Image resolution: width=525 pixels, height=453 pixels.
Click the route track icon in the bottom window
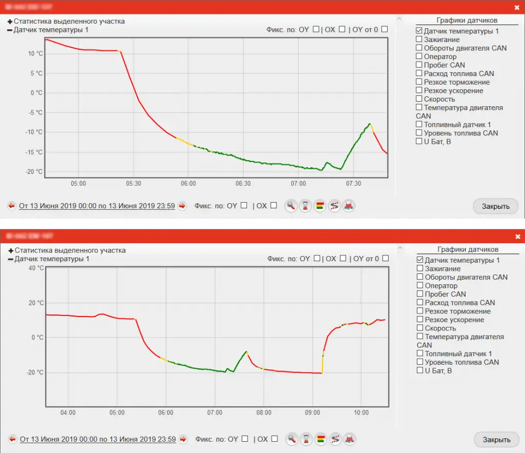[335, 440]
